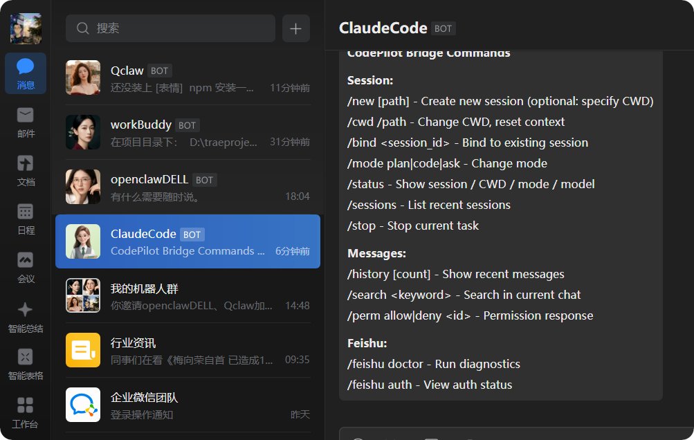Click the workBuddy avatar picture
The width and height of the screenshot is (694, 440).
83,132
